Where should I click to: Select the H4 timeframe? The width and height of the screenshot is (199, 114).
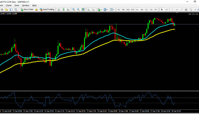point(142,10)
